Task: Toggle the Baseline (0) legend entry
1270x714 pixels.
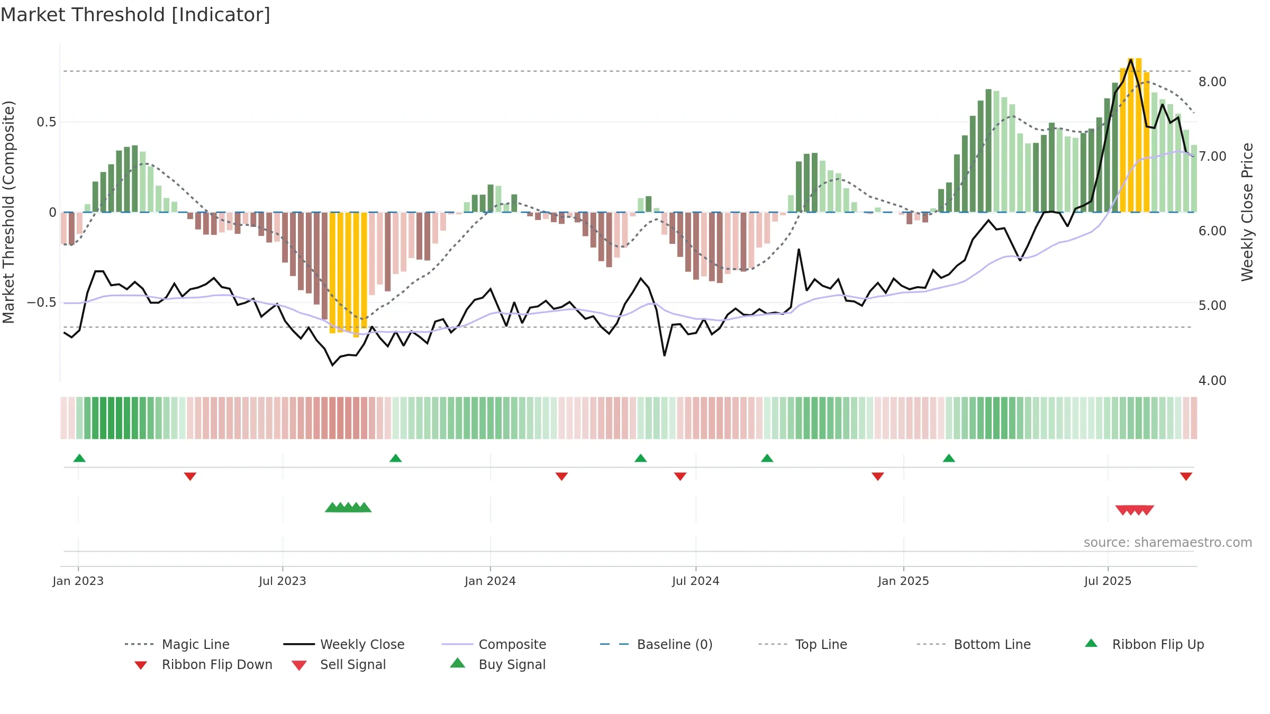Action: [x=656, y=644]
